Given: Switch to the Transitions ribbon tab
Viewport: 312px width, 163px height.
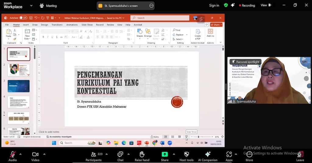Looking at the screenshot, I should point(57,25).
